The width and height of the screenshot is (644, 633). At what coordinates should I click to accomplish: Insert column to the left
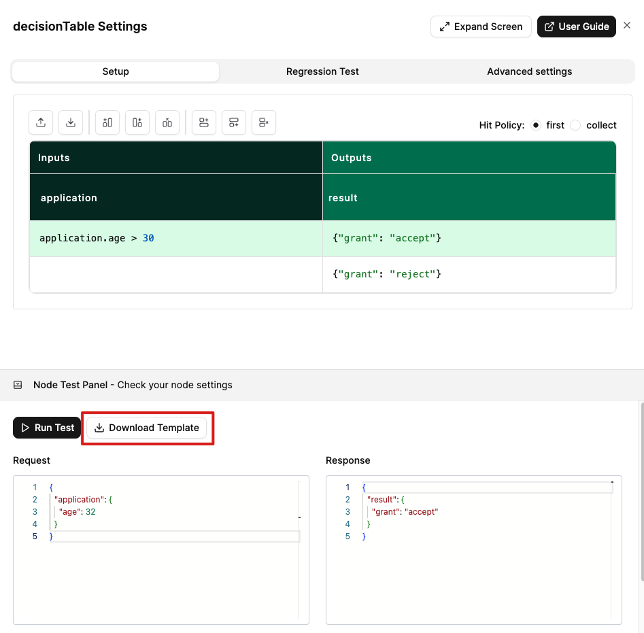(x=107, y=122)
